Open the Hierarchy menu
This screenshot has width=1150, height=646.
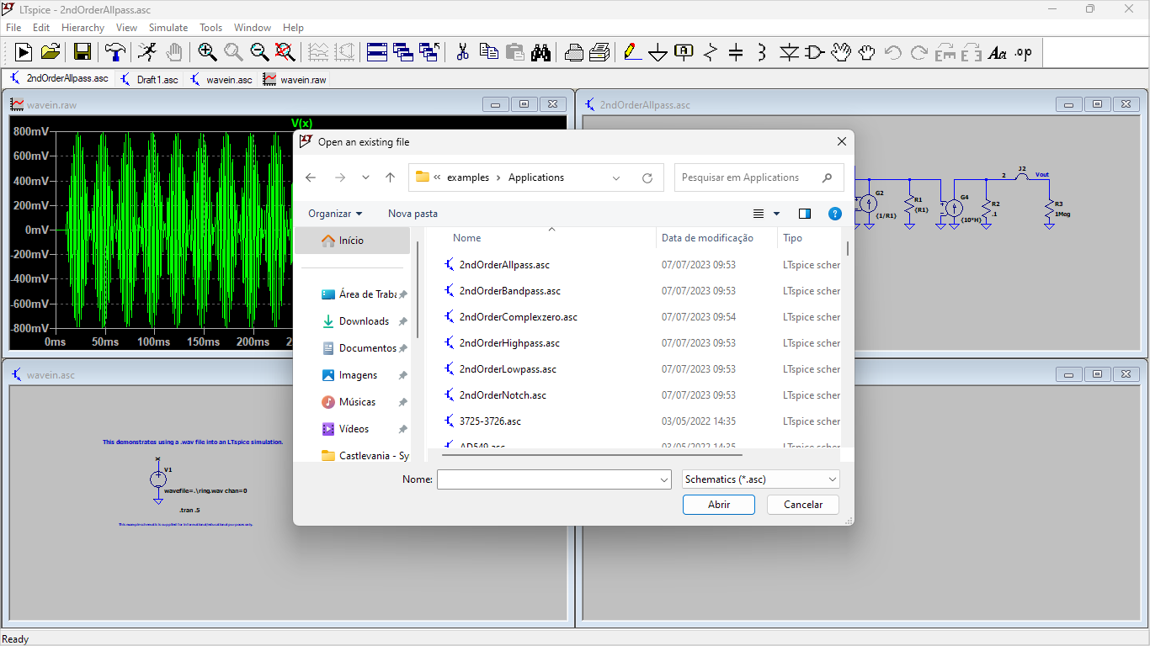tap(83, 28)
